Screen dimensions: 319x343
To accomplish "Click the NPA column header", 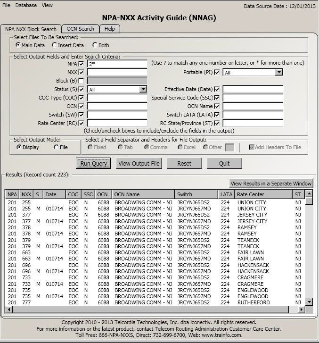I will (12, 194).
